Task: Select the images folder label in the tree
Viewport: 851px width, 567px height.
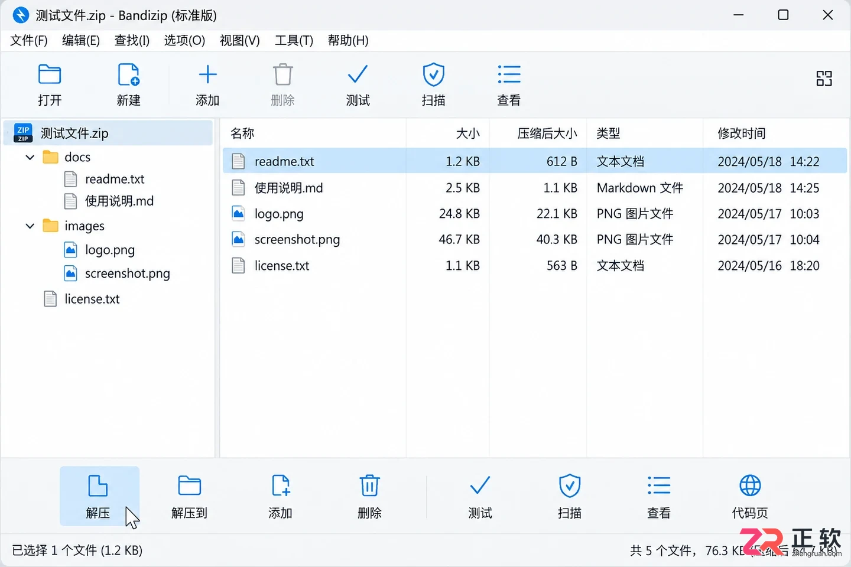Action: click(x=85, y=227)
